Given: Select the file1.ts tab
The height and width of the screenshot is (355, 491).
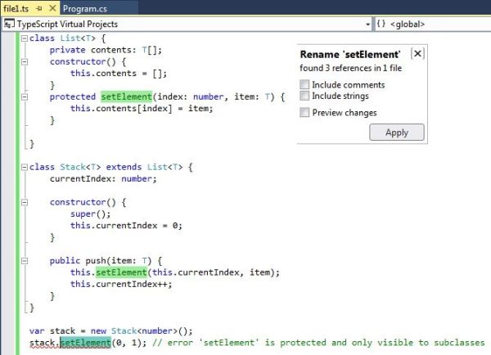Looking at the screenshot, I should click(x=16, y=8).
